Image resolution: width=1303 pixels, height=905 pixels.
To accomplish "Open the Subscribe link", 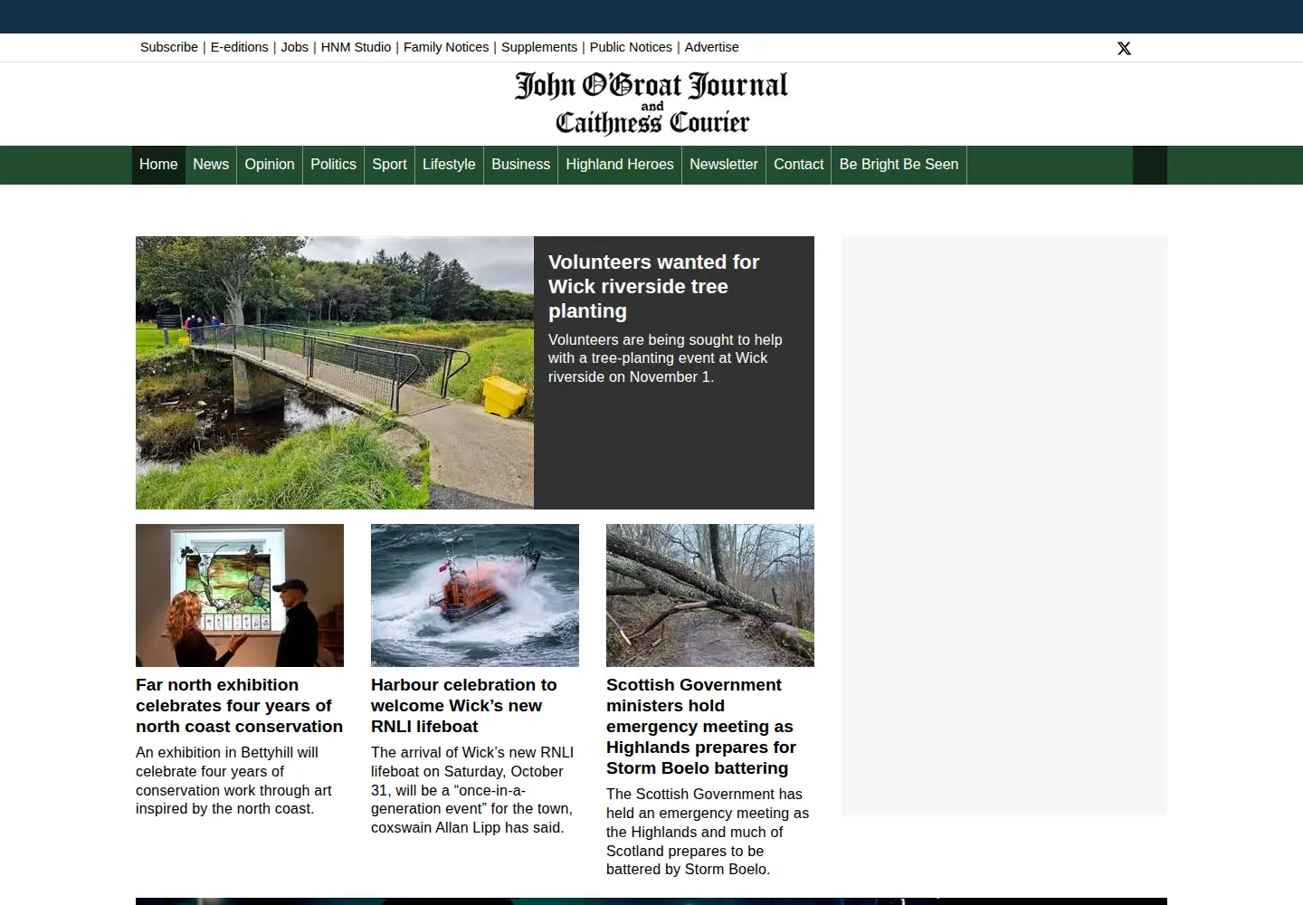I will coord(169,47).
